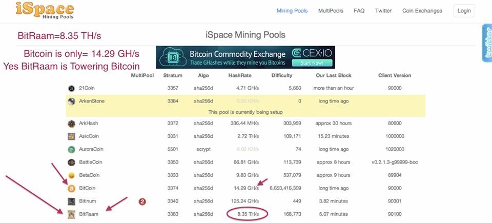Image resolution: width=492 pixels, height=223 pixels.
Task: Click the BattleCoin coin icon
Action: point(72,163)
